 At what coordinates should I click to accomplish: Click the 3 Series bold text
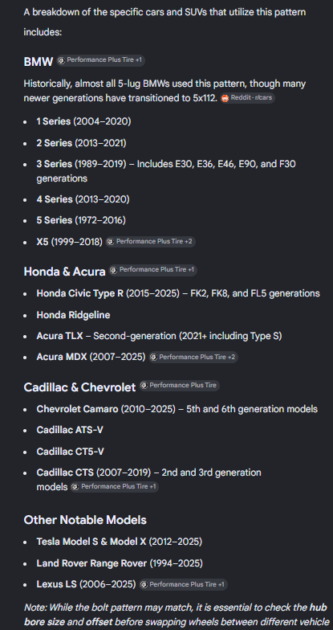click(55, 164)
